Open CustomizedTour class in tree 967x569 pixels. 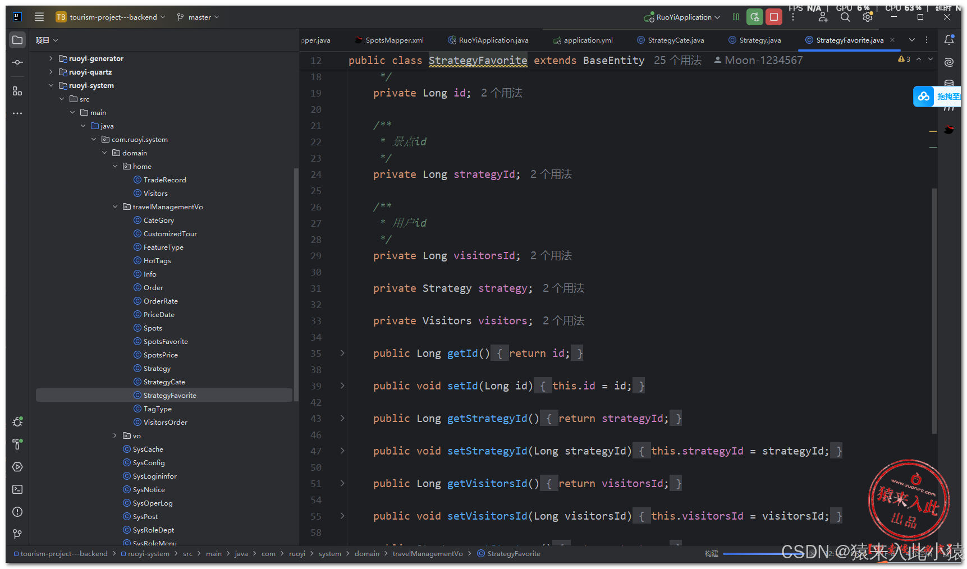pyautogui.click(x=170, y=233)
